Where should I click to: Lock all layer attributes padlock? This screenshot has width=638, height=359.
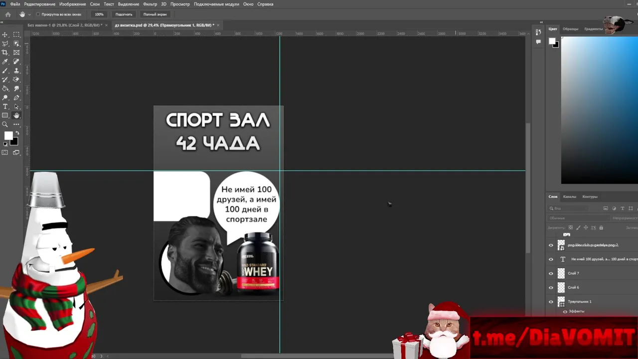[601, 228]
